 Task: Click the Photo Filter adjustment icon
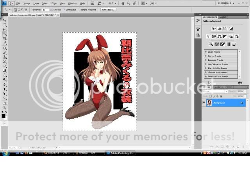pyautogui.click(x=231, y=36)
